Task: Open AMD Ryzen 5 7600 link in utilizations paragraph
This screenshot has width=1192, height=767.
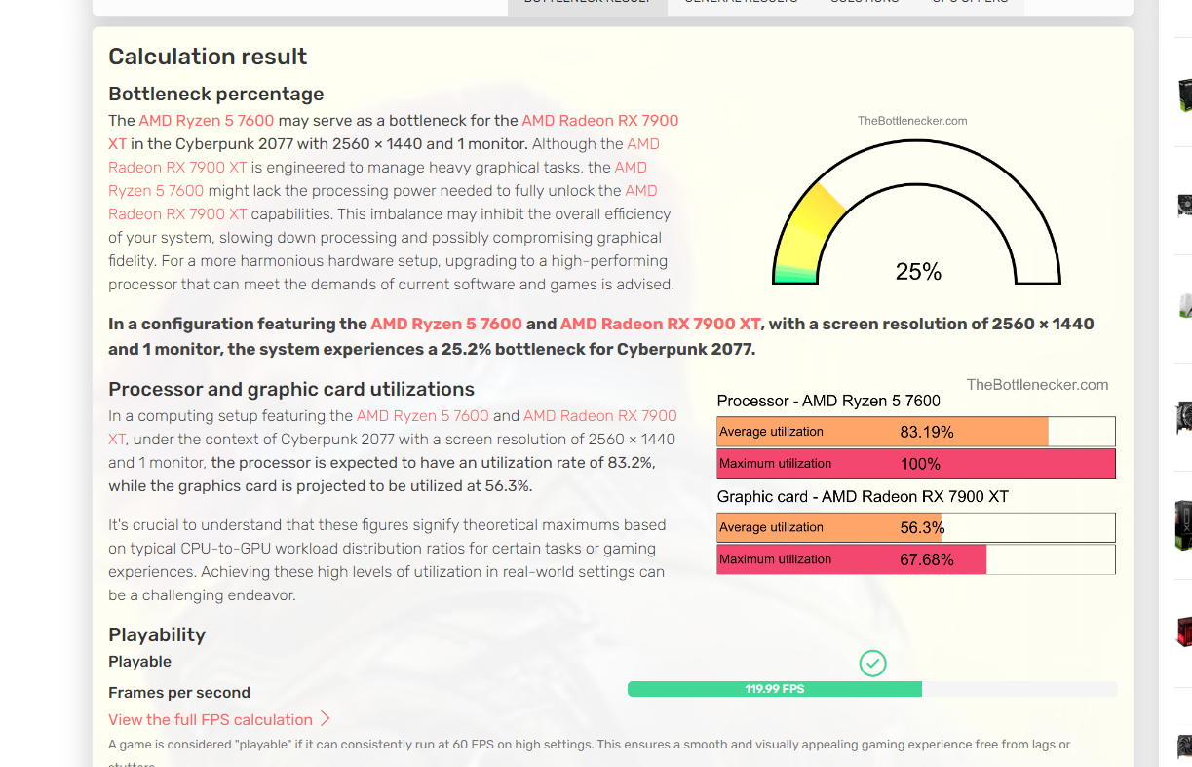Action: 423,415
